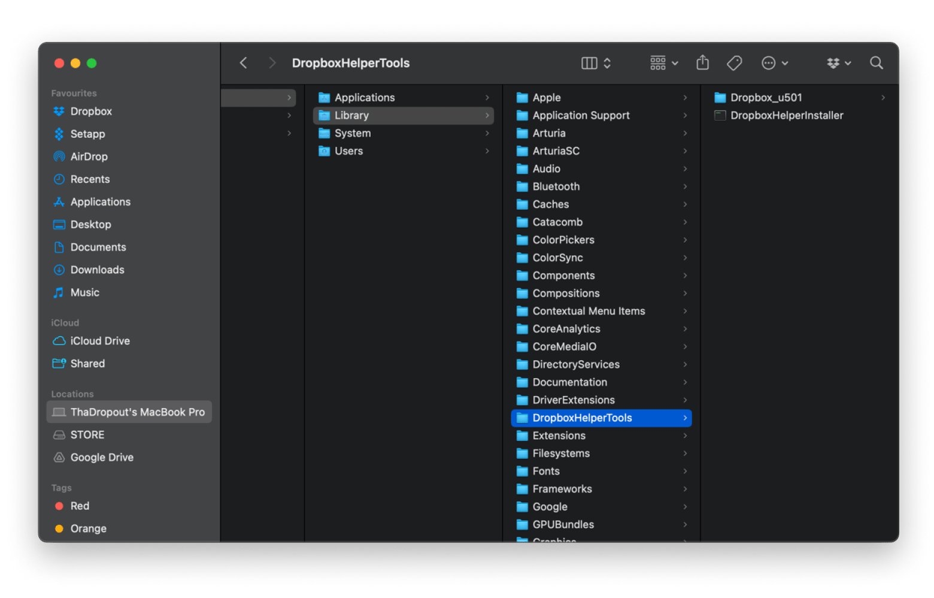Open the Application Support folder
Screen dimensions: 934x598
click(x=581, y=116)
